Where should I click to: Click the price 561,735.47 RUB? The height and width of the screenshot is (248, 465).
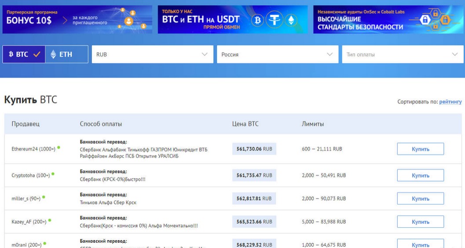click(x=254, y=175)
